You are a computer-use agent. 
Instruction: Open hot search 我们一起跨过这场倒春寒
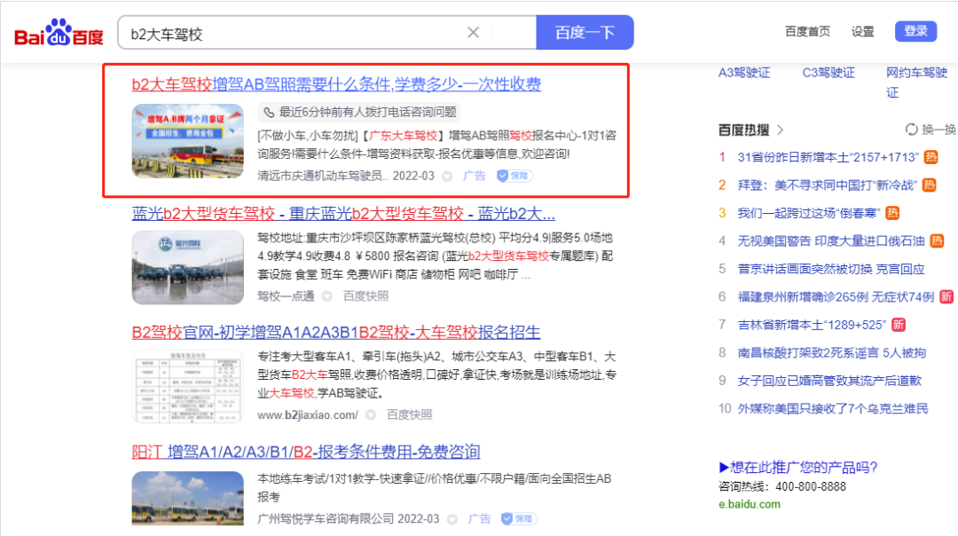tap(809, 213)
